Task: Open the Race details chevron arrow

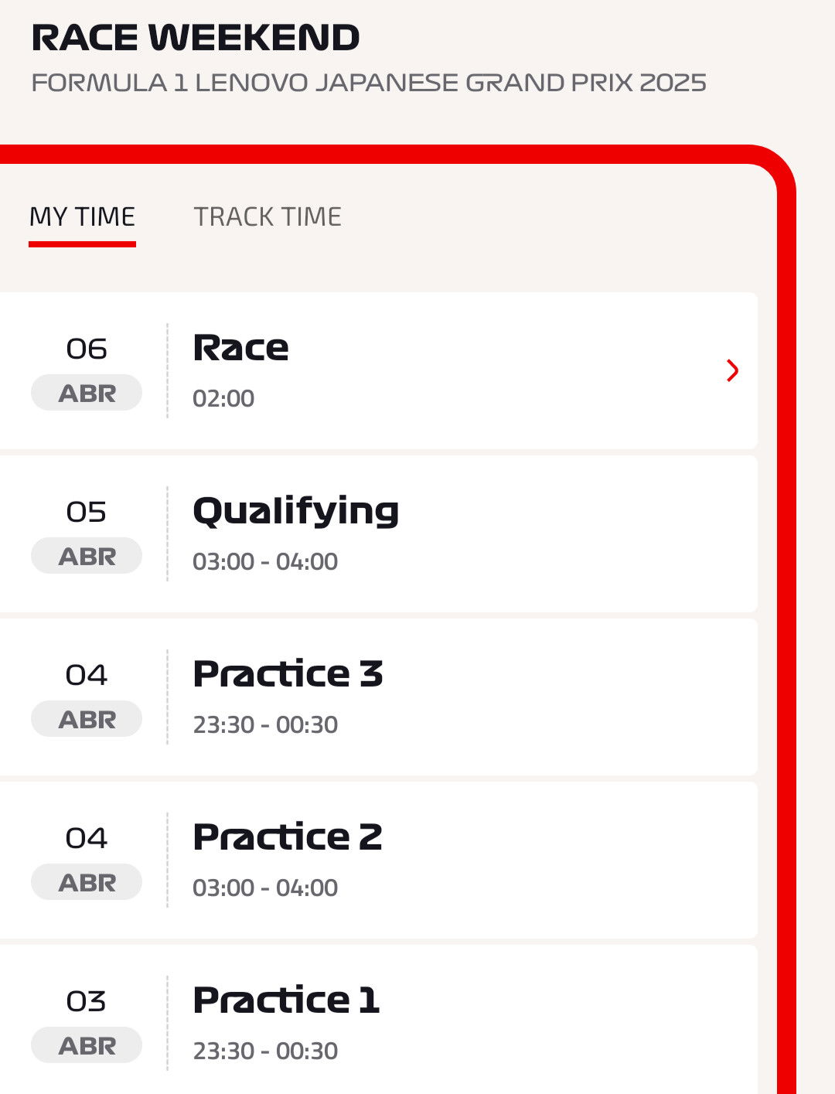Action: click(x=733, y=371)
